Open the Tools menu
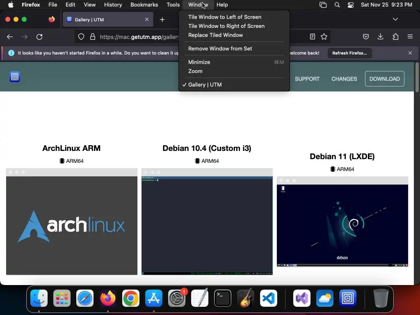Image resolution: width=420 pixels, height=315 pixels. (x=173, y=5)
